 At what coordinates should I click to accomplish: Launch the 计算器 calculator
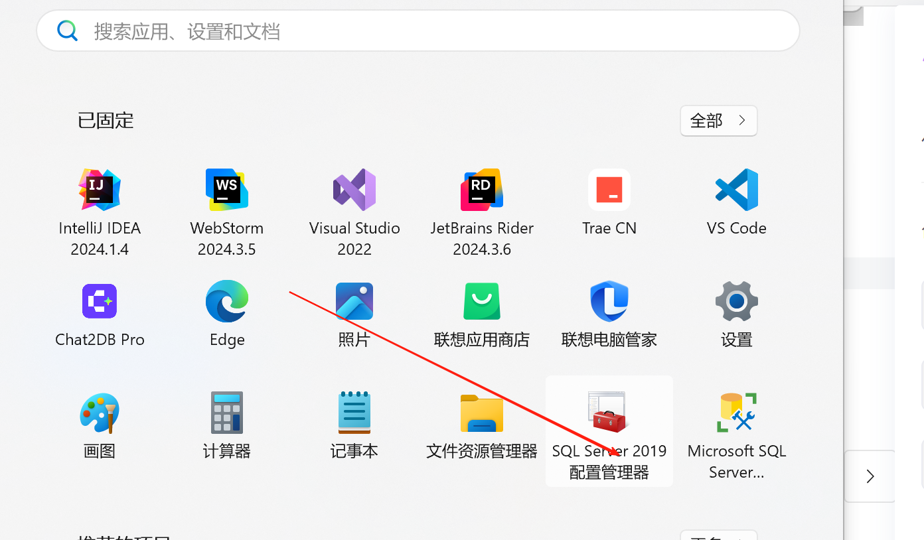[x=227, y=426]
